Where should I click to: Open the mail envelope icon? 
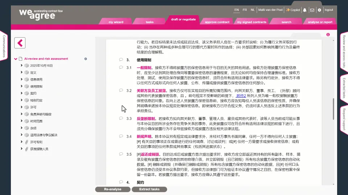312,10
